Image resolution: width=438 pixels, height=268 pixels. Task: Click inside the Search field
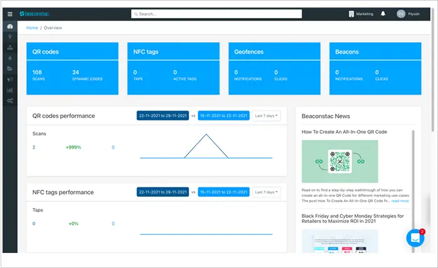pos(216,14)
